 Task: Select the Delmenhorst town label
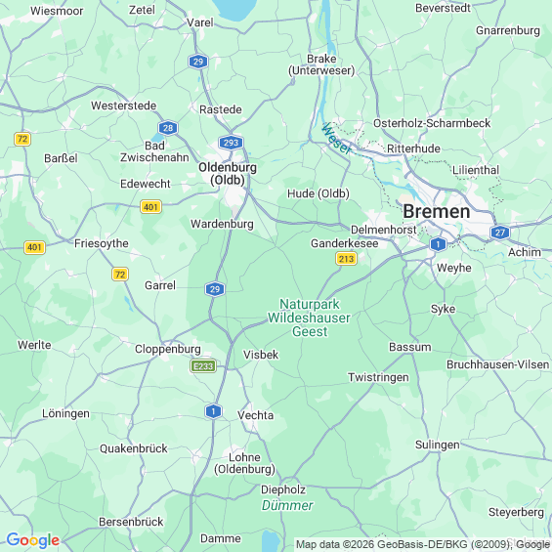(x=383, y=230)
